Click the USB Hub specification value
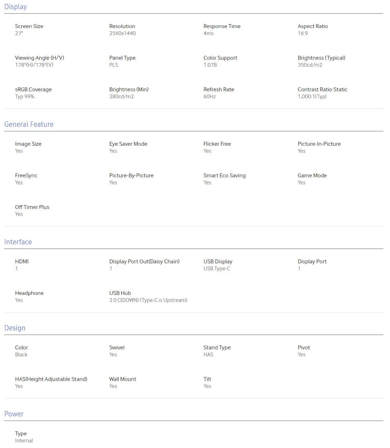Viewport: 390px width, 448px height. [x=148, y=300]
